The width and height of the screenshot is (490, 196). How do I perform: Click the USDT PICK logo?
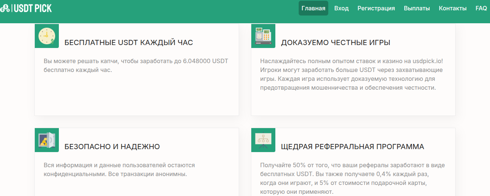tap(26, 8)
